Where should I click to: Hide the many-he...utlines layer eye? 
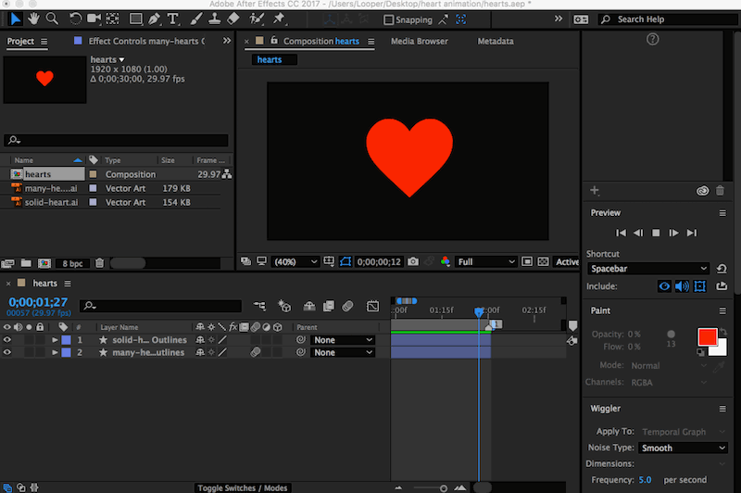(x=7, y=352)
